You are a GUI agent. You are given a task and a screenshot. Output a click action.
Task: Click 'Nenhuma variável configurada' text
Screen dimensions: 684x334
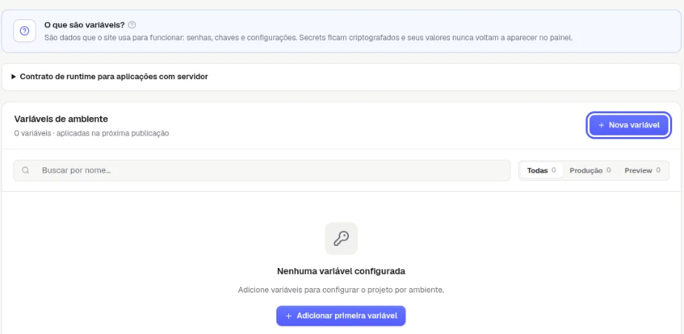click(341, 271)
